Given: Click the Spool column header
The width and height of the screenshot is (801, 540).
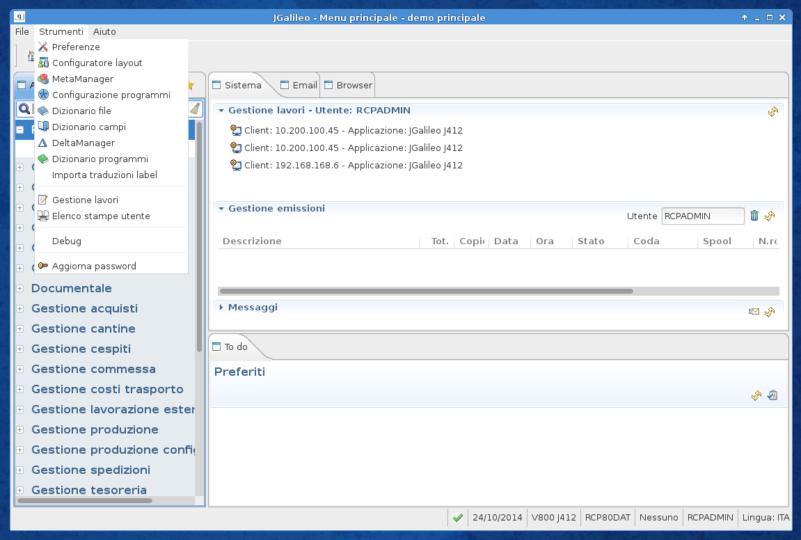Looking at the screenshot, I should click(725, 241).
